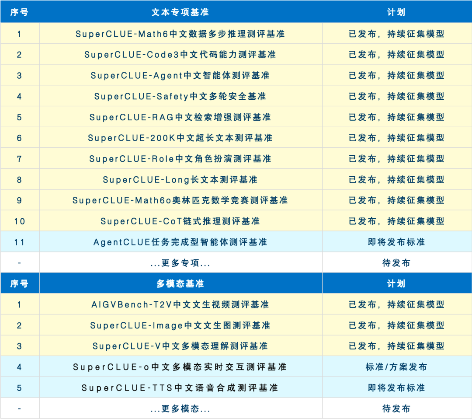
Task: Click the header cell "文本专项基准"
Action: [x=180, y=12]
